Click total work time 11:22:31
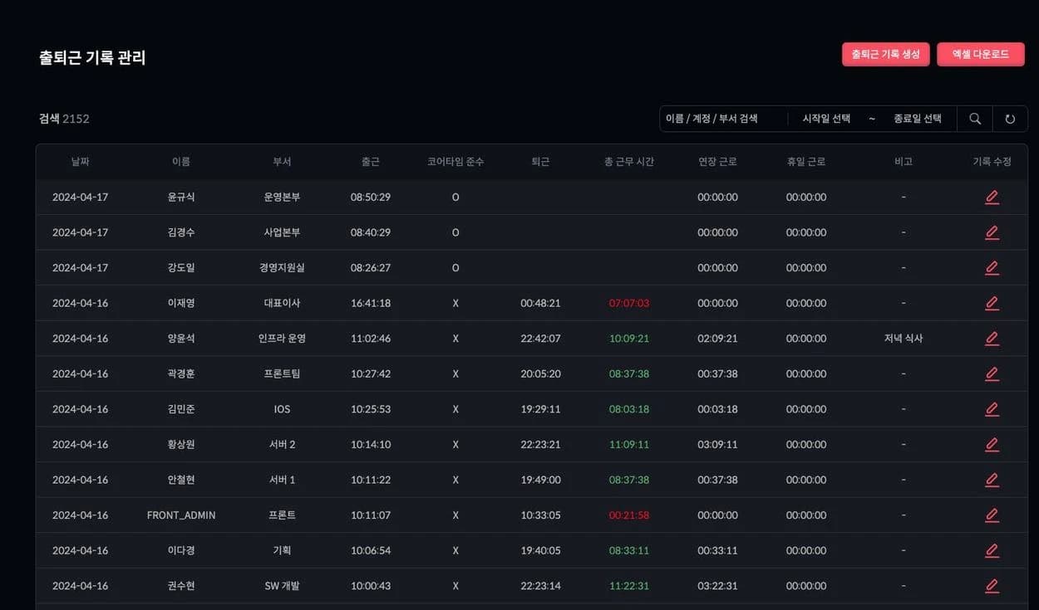The image size is (1039, 610). tap(629, 585)
